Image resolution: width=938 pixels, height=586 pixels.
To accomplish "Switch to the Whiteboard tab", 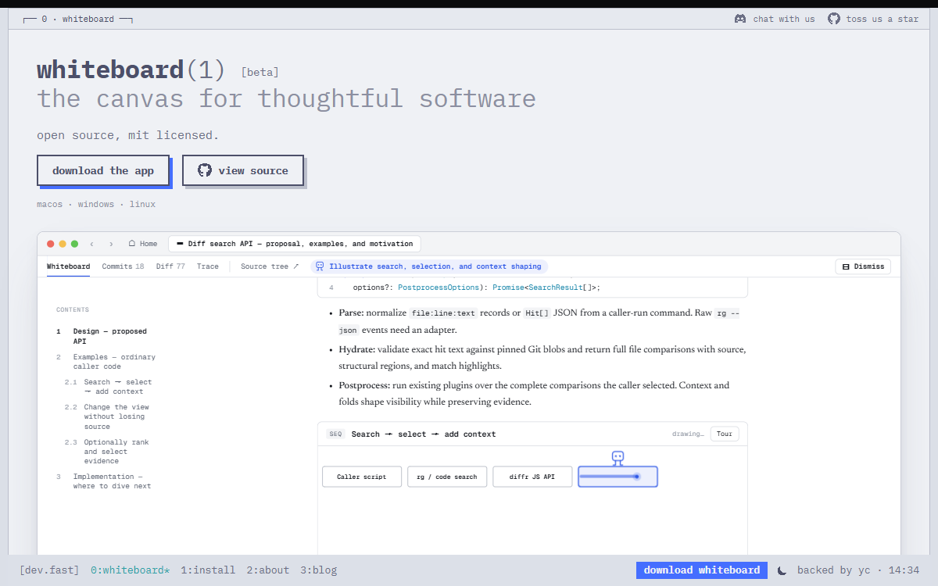I will point(68,266).
